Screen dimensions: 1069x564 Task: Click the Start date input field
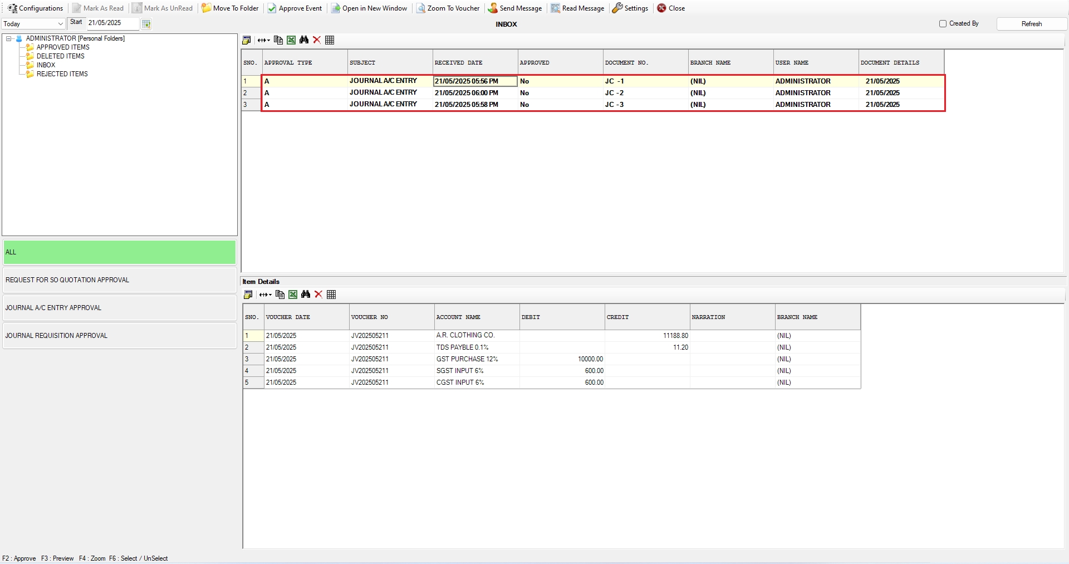point(111,23)
